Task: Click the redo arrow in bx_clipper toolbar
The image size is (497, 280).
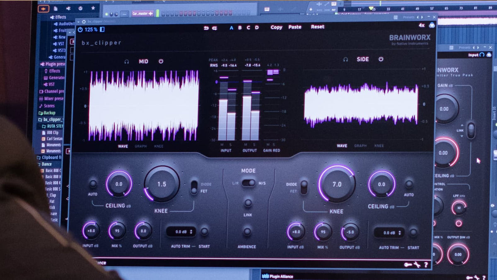Action: [x=215, y=28]
